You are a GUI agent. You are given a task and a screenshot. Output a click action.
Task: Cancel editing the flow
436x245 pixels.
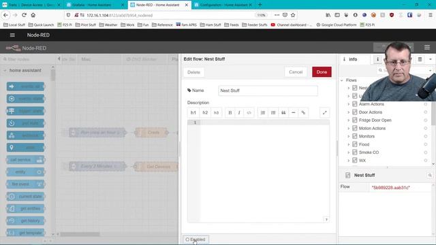click(296, 72)
